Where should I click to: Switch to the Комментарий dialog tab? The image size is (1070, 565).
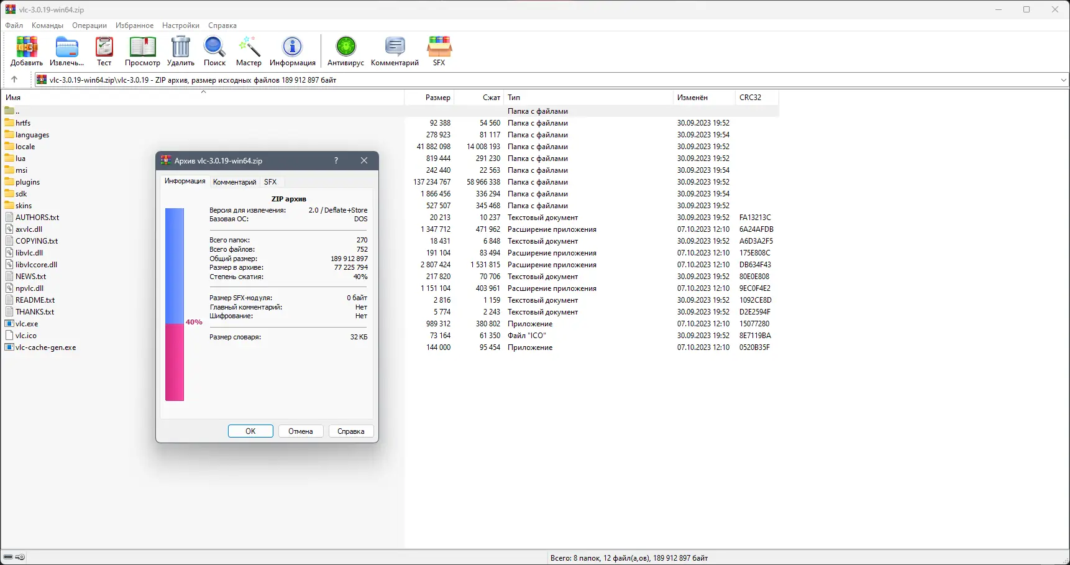pyautogui.click(x=234, y=182)
